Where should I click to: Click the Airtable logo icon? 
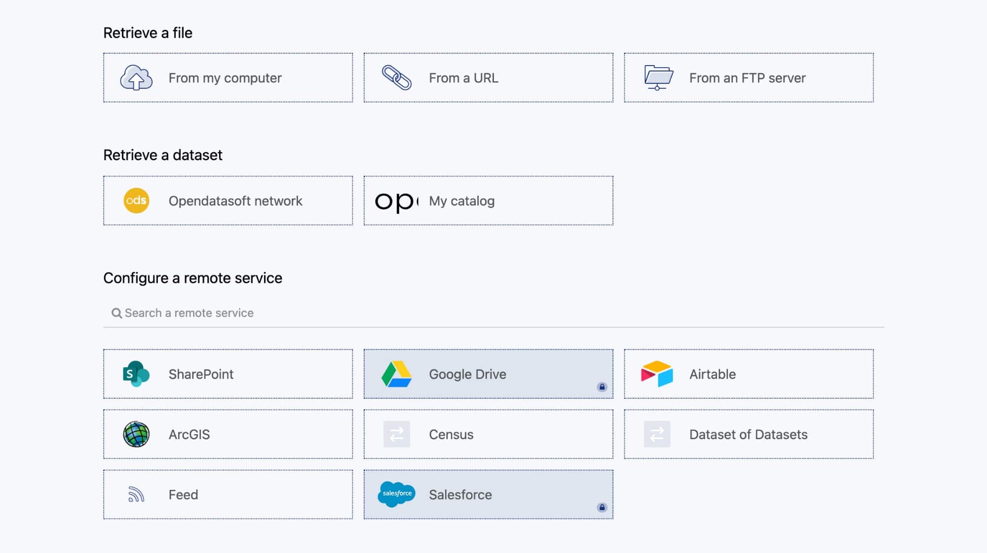657,374
